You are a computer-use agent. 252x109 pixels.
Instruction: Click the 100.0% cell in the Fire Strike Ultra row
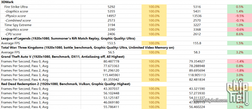pyautogui.click(x=154, y=7)
